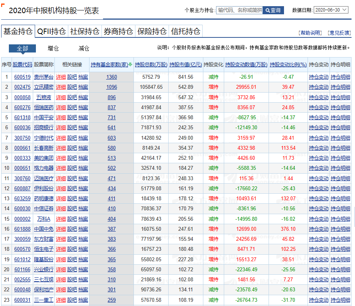The image size is (355, 306).
Task: Click the green sort arrow icon in 持有基金家数
Action: (130, 65)
